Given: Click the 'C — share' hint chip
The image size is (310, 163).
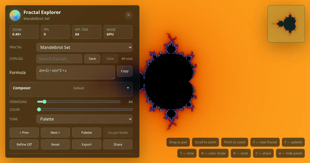Looking at the screenshot, I should pos(263,153).
